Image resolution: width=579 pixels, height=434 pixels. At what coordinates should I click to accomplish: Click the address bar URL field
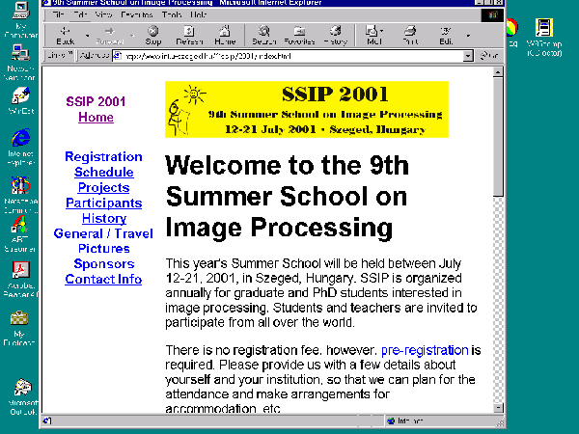(289, 56)
